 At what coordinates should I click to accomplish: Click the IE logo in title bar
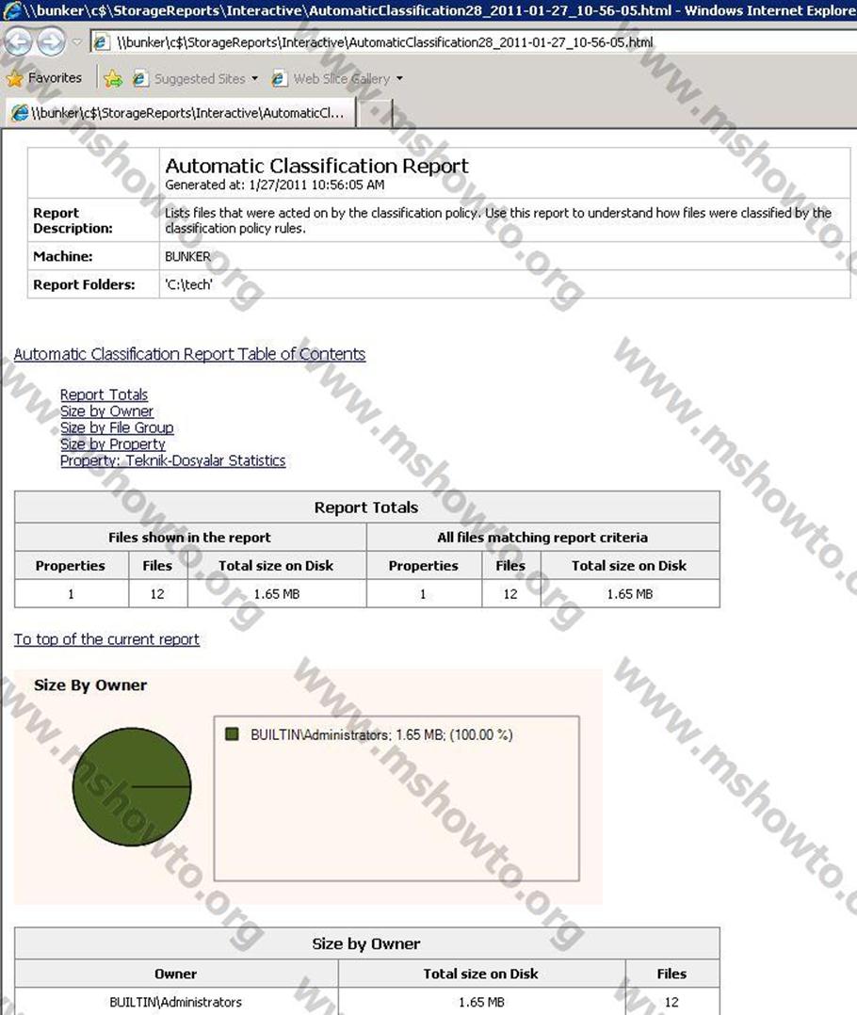11,10
